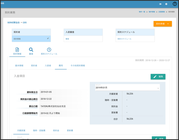
Task: Click the 契約期間 2018-12-28 – 2020-12-27 text
Action: 153,60
